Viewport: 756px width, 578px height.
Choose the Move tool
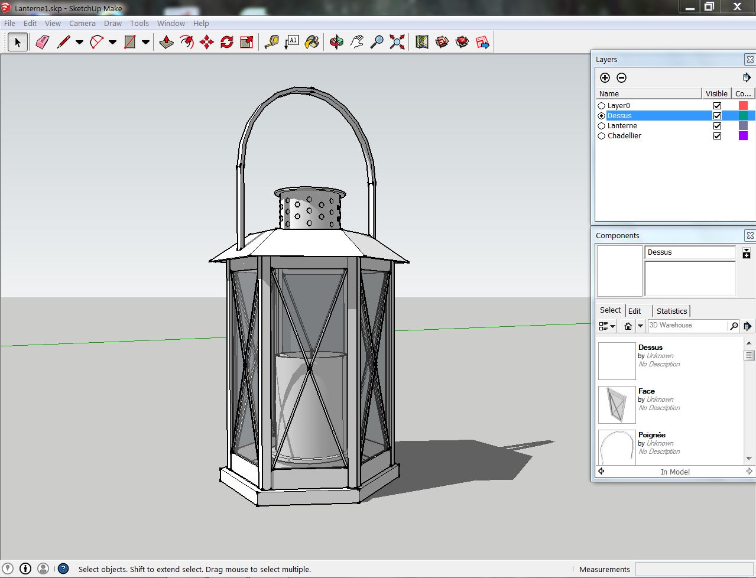click(x=207, y=42)
